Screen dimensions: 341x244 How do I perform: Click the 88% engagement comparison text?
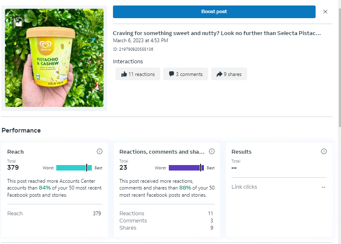(x=185, y=188)
